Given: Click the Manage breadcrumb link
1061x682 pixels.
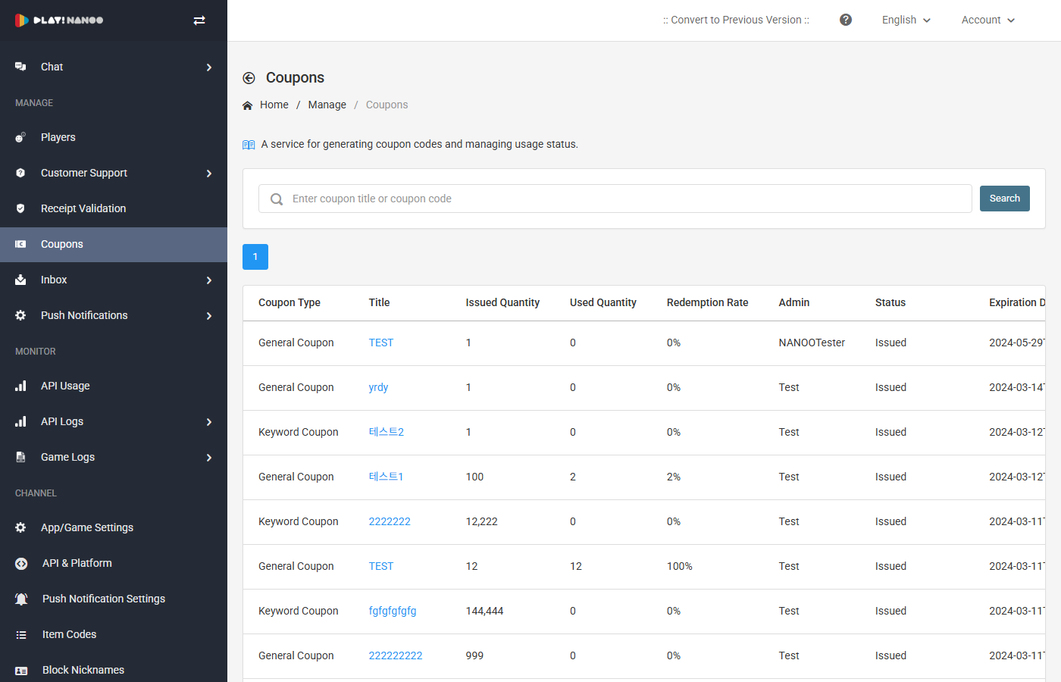Looking at the screenshot, I should [x=327, y=105].
